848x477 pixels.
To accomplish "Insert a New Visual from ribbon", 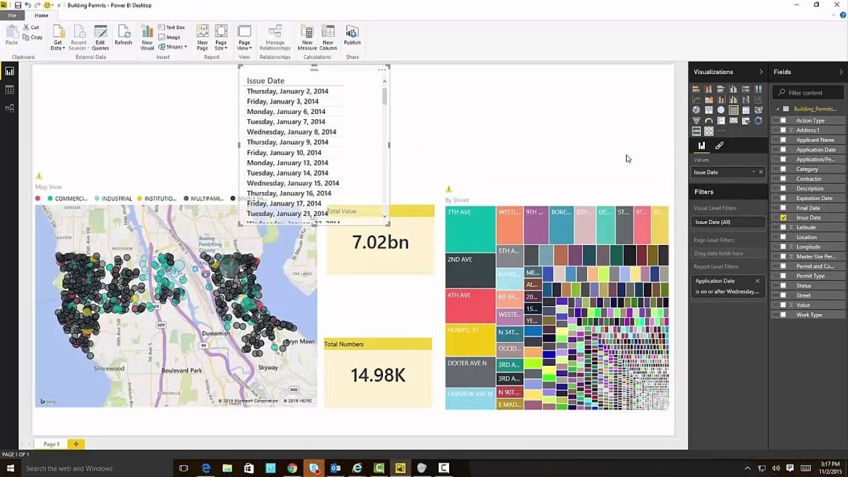I will pos(147,37).
